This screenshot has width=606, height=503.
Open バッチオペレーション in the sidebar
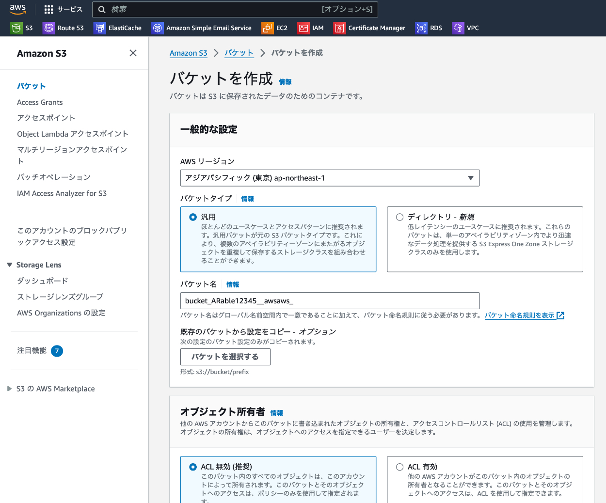[x=53, y=177]
